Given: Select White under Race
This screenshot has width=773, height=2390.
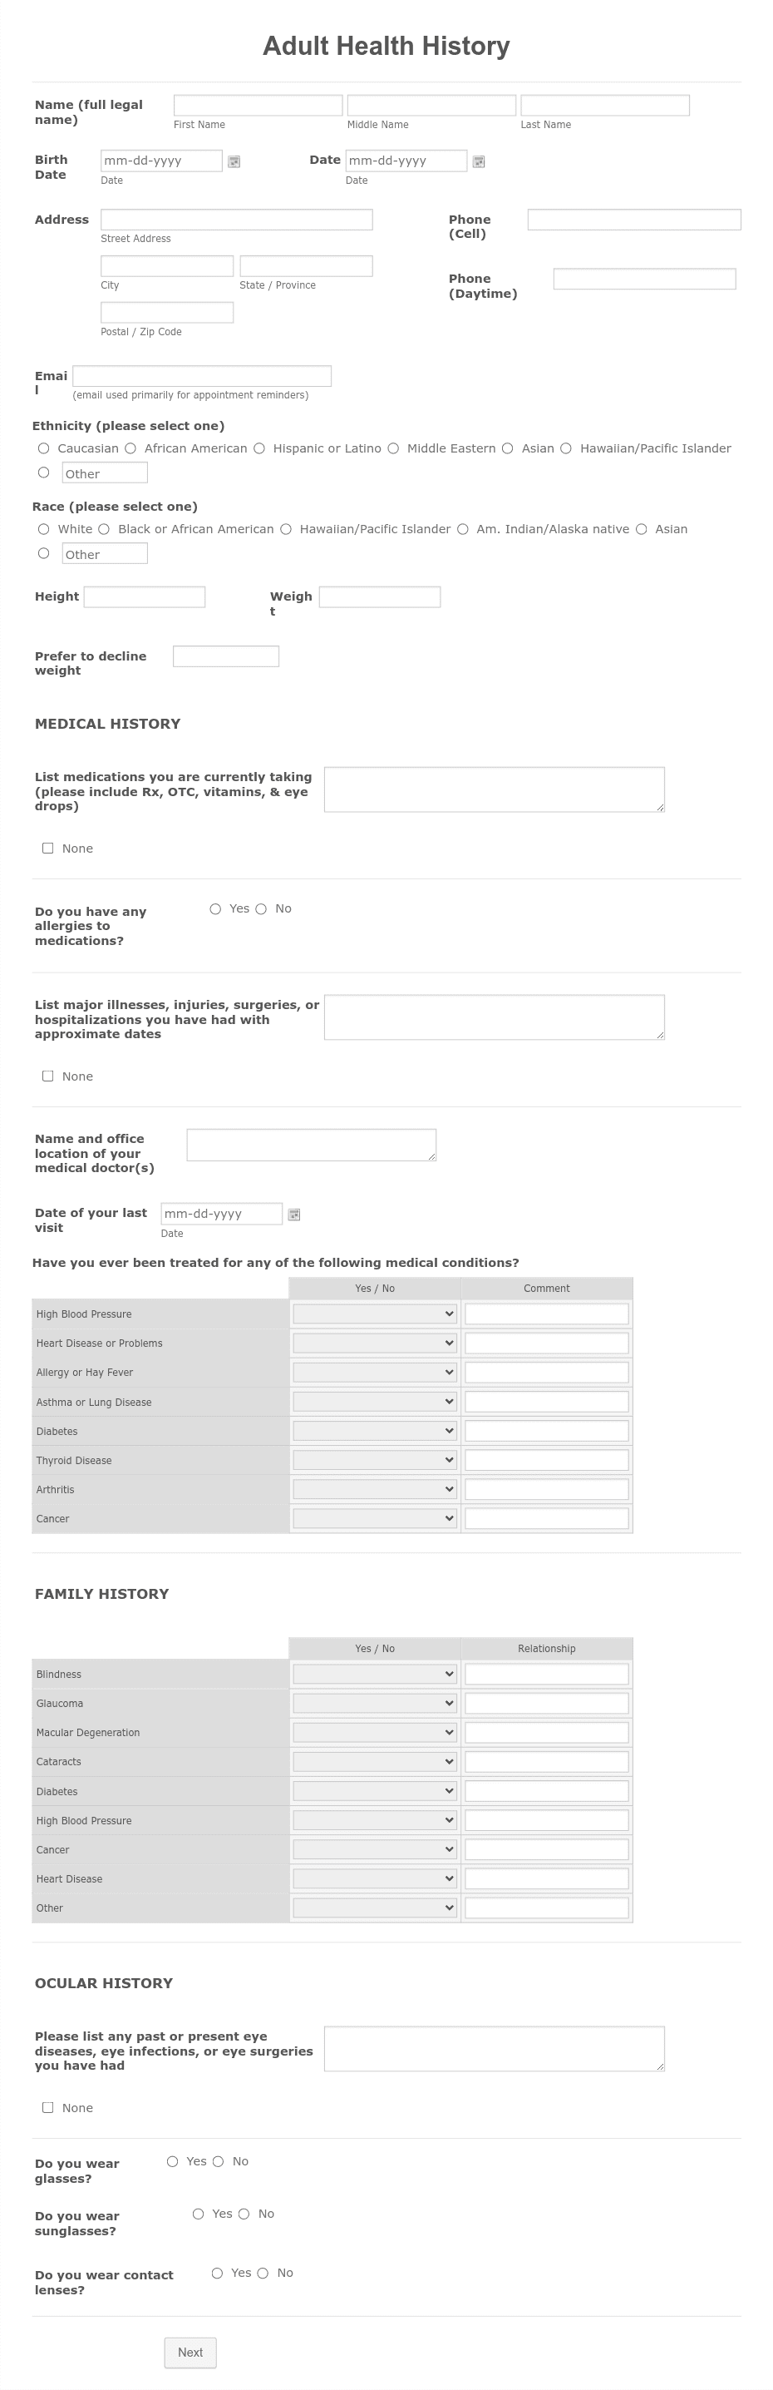Looking at the screenshot, I should pos(43,529).
